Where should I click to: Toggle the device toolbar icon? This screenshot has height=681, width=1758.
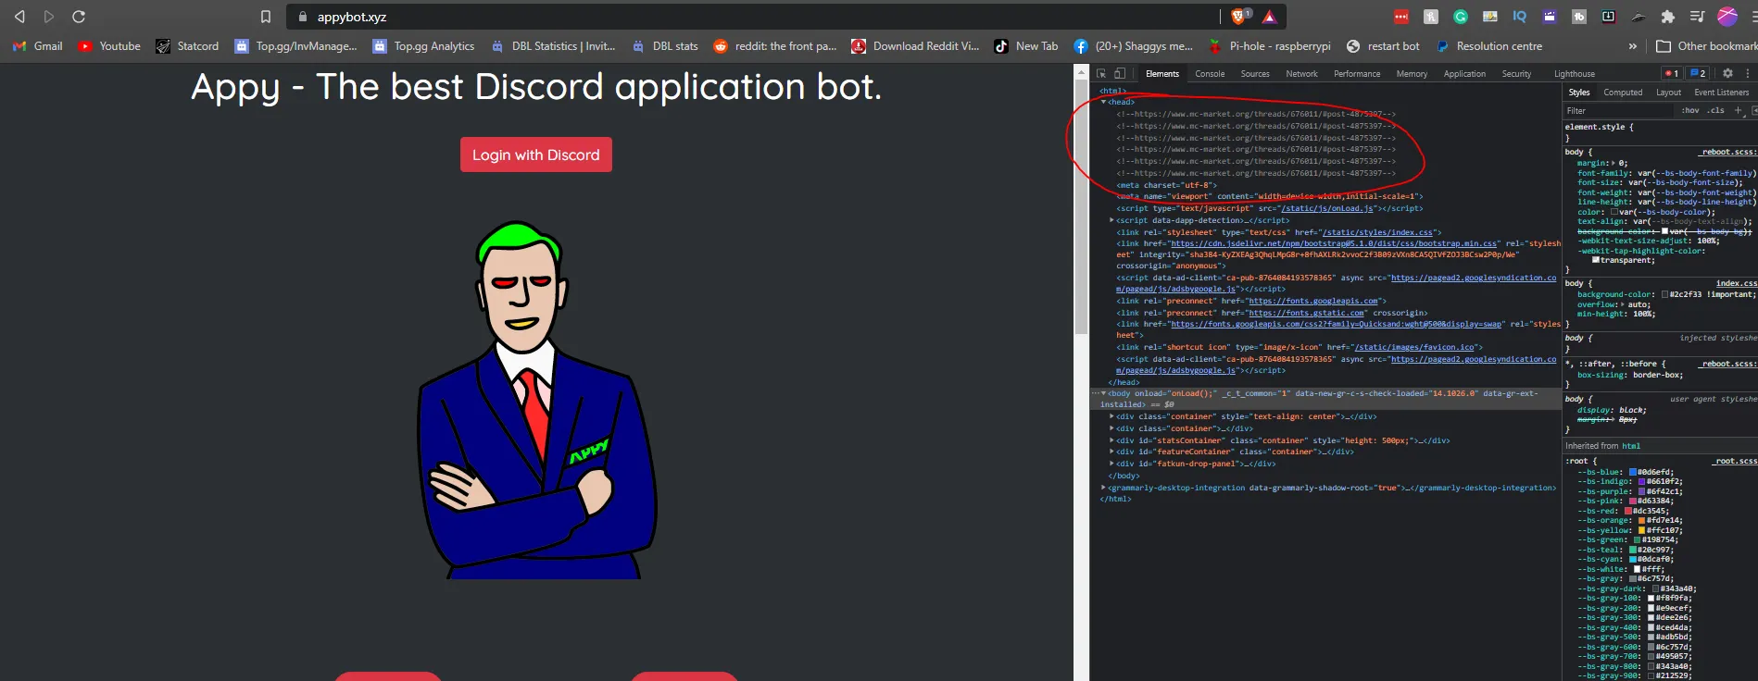pyautogui.click(x=1120, y=74)
